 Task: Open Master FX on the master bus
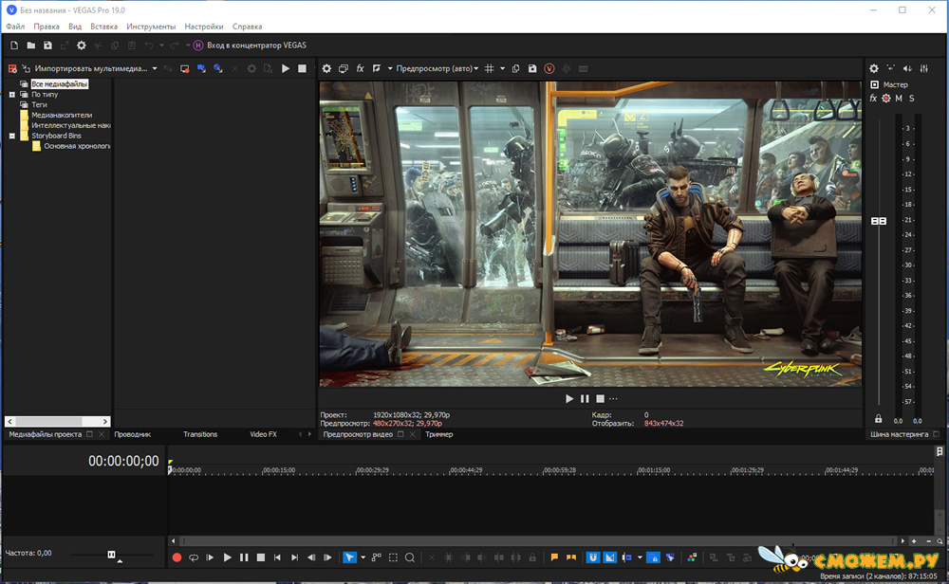point(873,98)
